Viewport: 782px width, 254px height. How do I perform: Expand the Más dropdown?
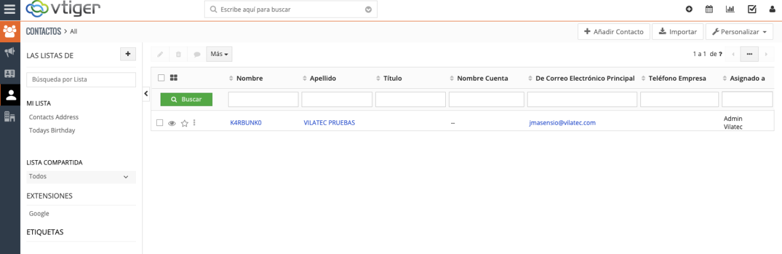pos(220,54)
